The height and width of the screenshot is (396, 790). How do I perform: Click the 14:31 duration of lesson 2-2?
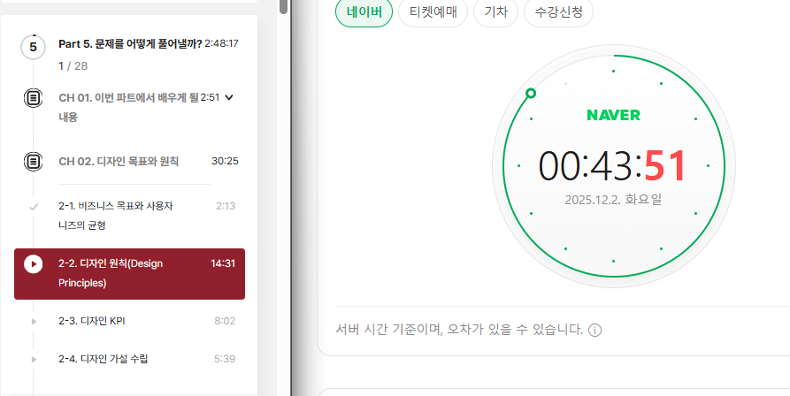click(223, 263)
